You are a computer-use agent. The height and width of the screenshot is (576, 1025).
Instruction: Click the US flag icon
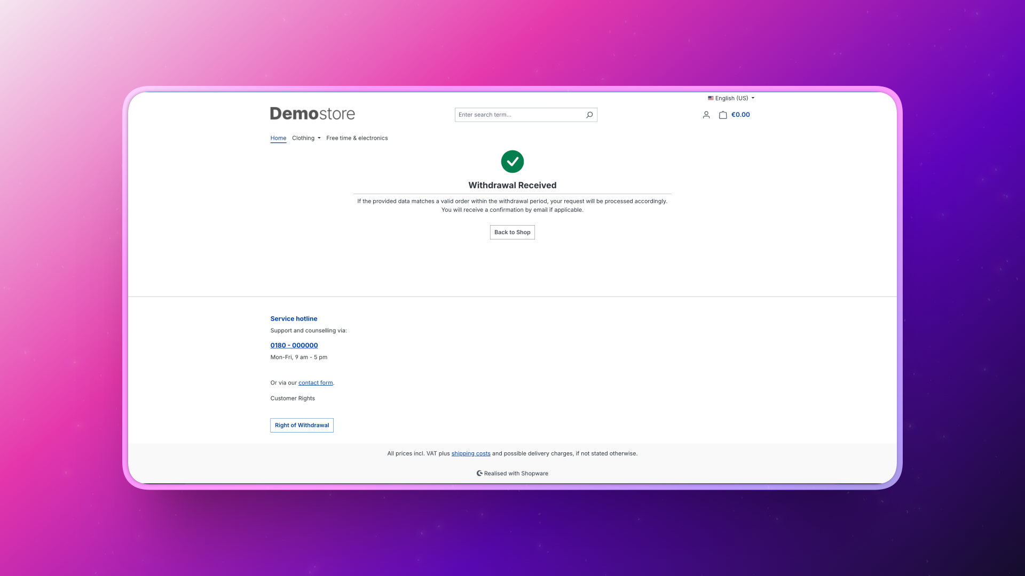click(711, 98)
